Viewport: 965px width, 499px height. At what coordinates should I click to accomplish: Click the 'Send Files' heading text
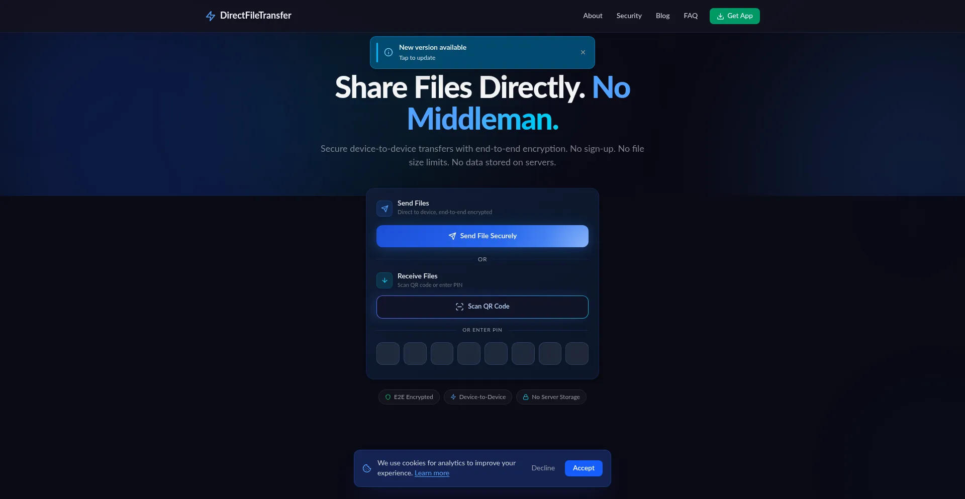[x=413, y=204]
